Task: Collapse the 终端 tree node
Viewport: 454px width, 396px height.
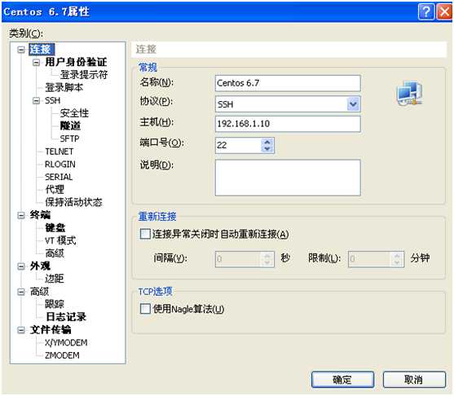Action: 21,215
